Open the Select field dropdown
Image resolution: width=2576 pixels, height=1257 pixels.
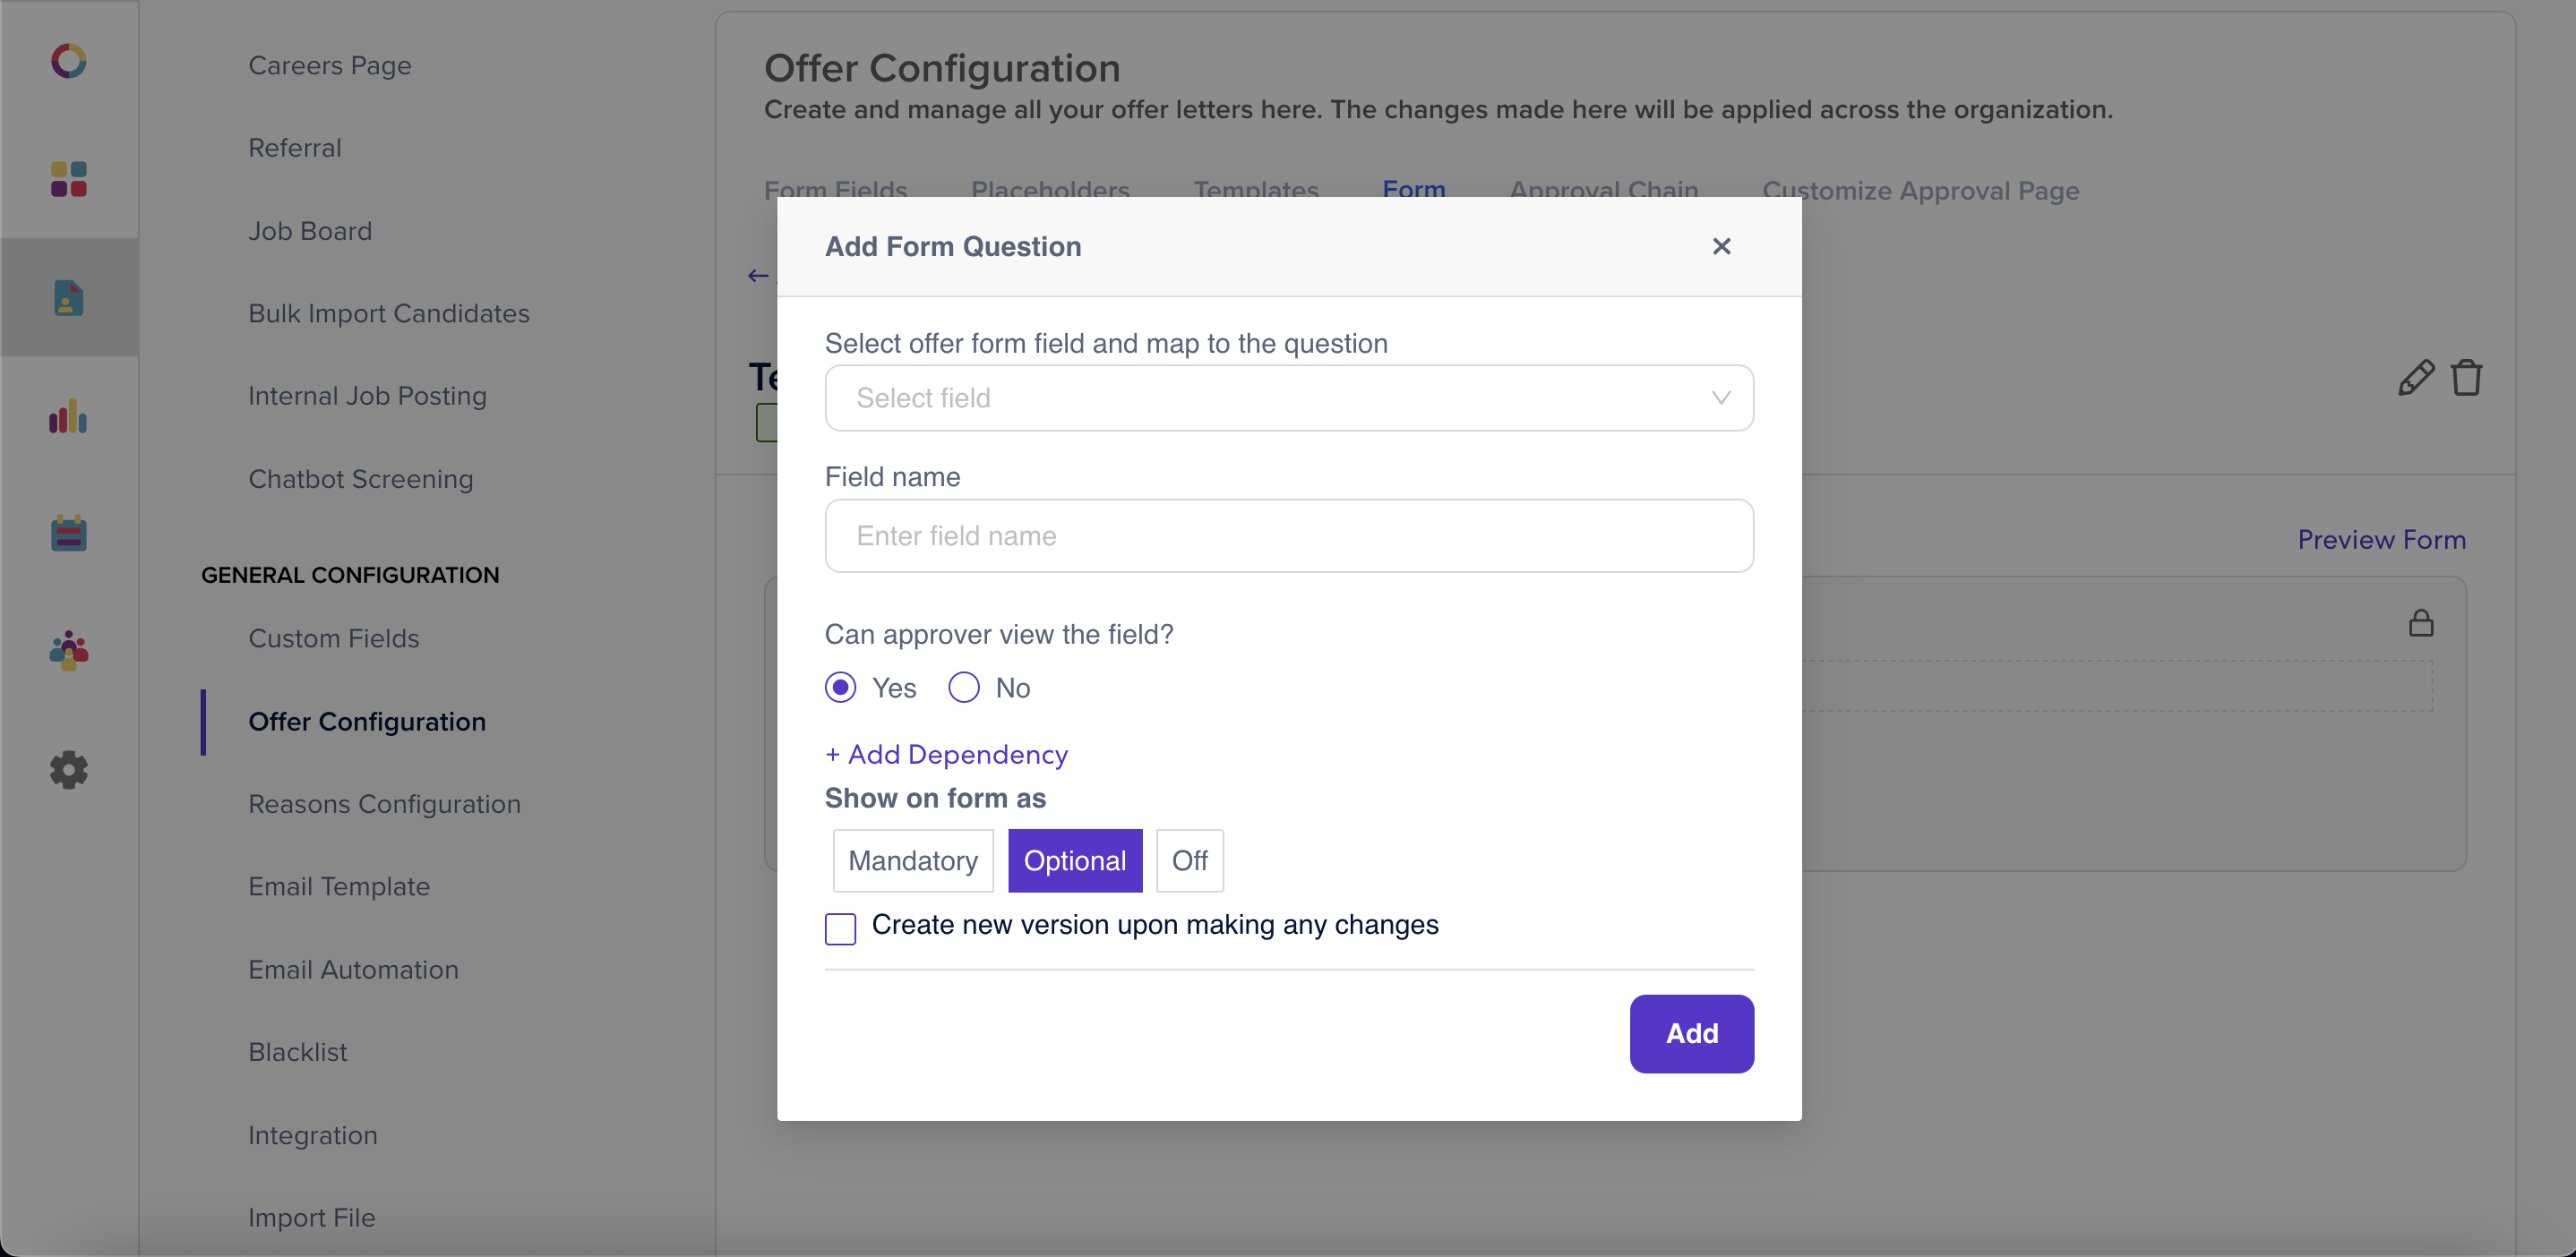tap(1289, 398)
